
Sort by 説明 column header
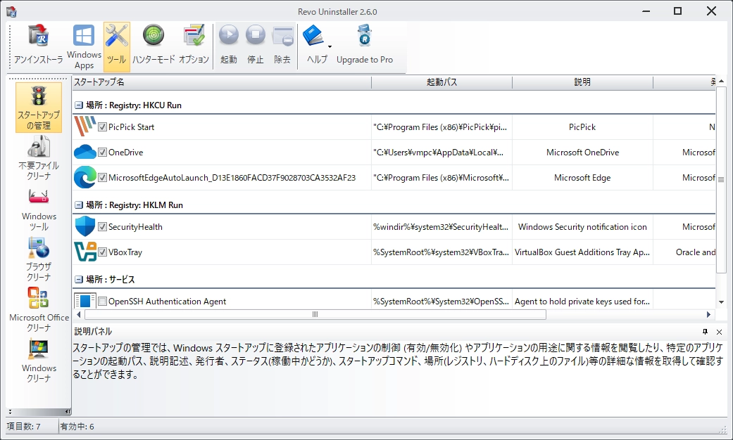coord(582,82)
